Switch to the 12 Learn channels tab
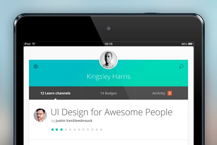Viewport: 217px width, 145px height. (55, 93)
